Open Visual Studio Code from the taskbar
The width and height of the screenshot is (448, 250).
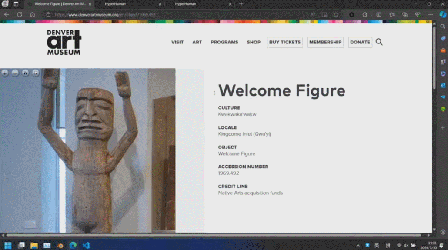pyautogui.click(x=86, y=245)
